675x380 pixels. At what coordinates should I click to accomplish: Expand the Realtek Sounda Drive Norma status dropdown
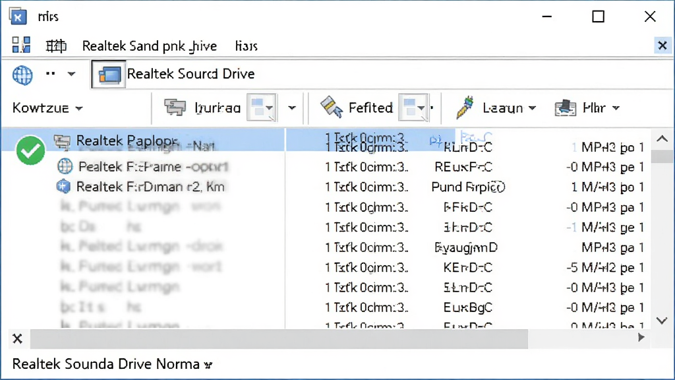pyautogui.click(x=208, y=365)
